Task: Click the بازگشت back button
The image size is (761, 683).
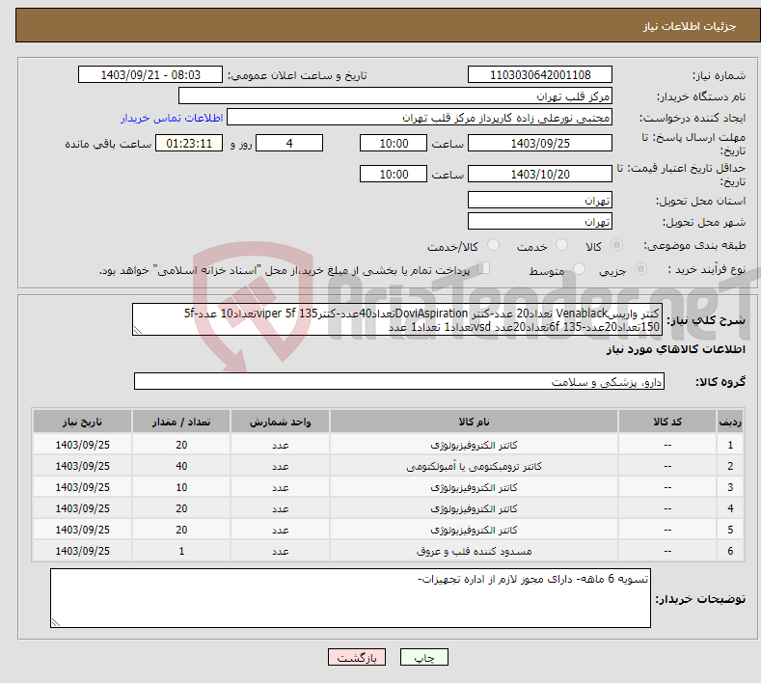Action: [357, 658]
